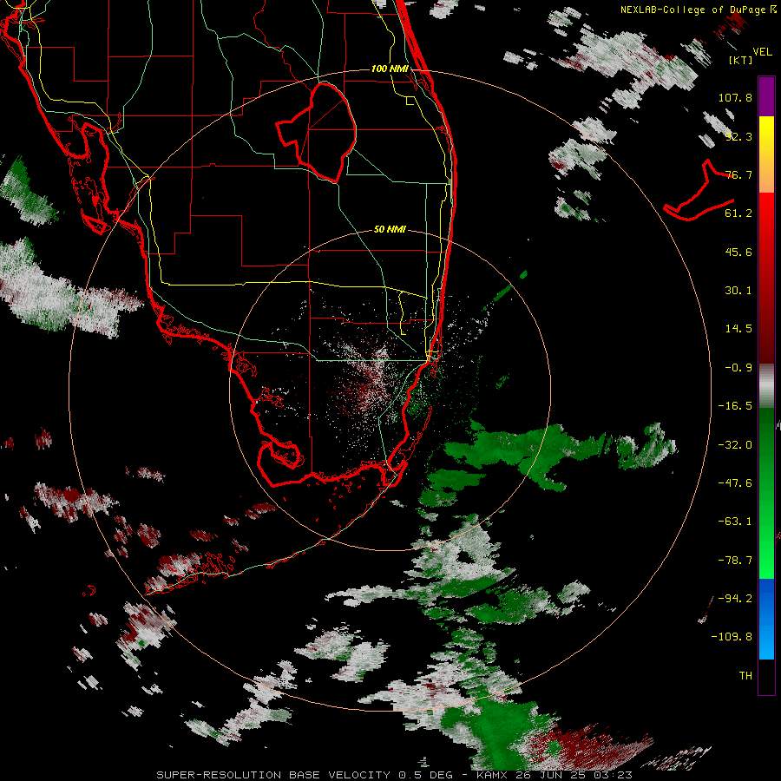Pick the purple segment of the color bar

[766, 96]
